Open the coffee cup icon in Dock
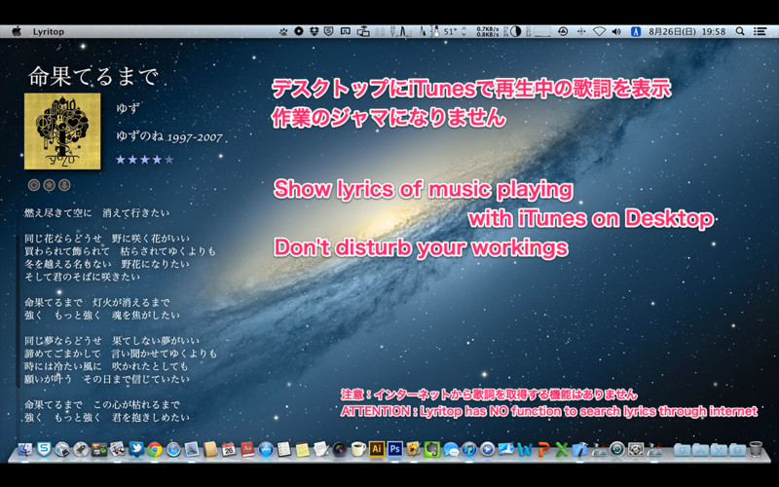The image size is (779, 487). click(357, 449)
